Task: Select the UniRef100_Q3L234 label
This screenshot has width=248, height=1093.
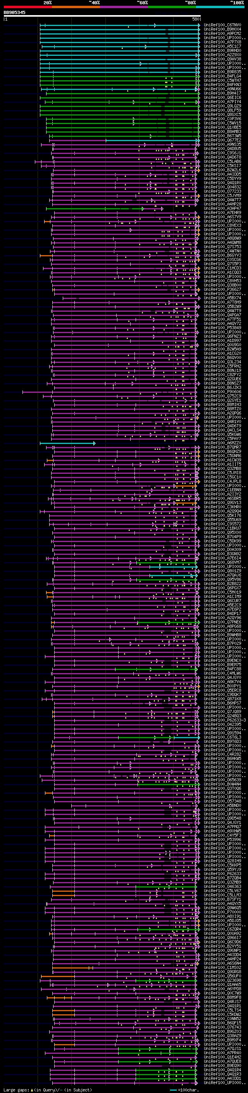Action: (x=222, y=362)
